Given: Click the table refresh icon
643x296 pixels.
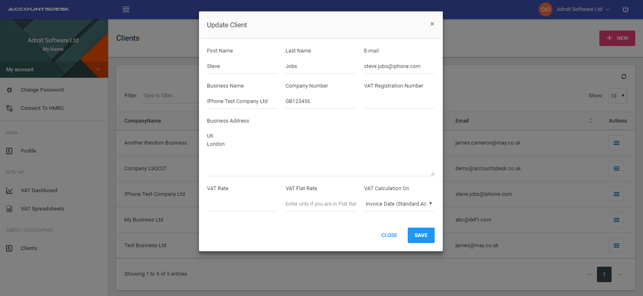Looking at the screenshot, I should click(x=623, y=77).
